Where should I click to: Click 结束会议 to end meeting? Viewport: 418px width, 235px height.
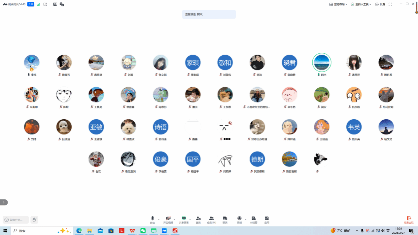pyautogui.click(x=409, y=220)
